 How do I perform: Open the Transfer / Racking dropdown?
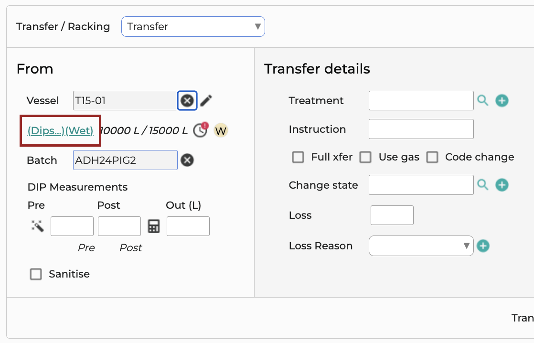pos(193,27)
